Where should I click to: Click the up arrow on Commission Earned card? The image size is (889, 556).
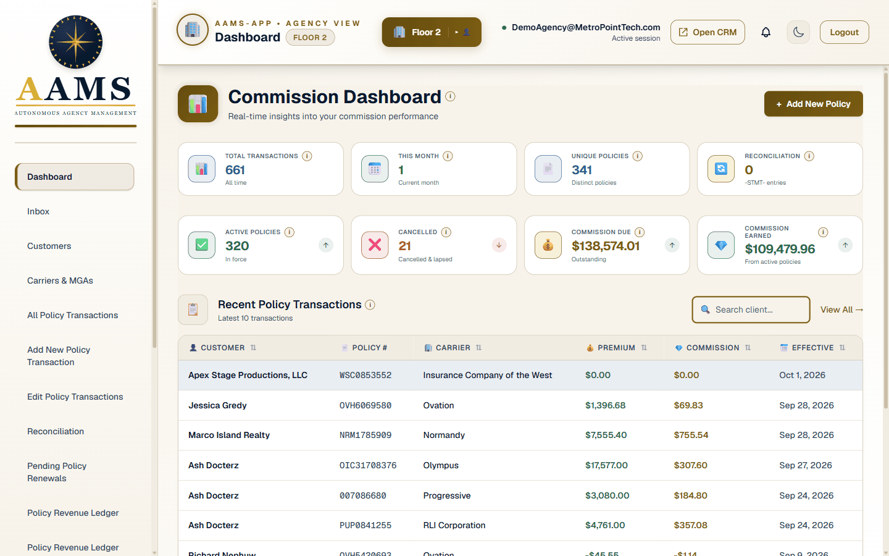pyautogui.click(x=845, y=245)
